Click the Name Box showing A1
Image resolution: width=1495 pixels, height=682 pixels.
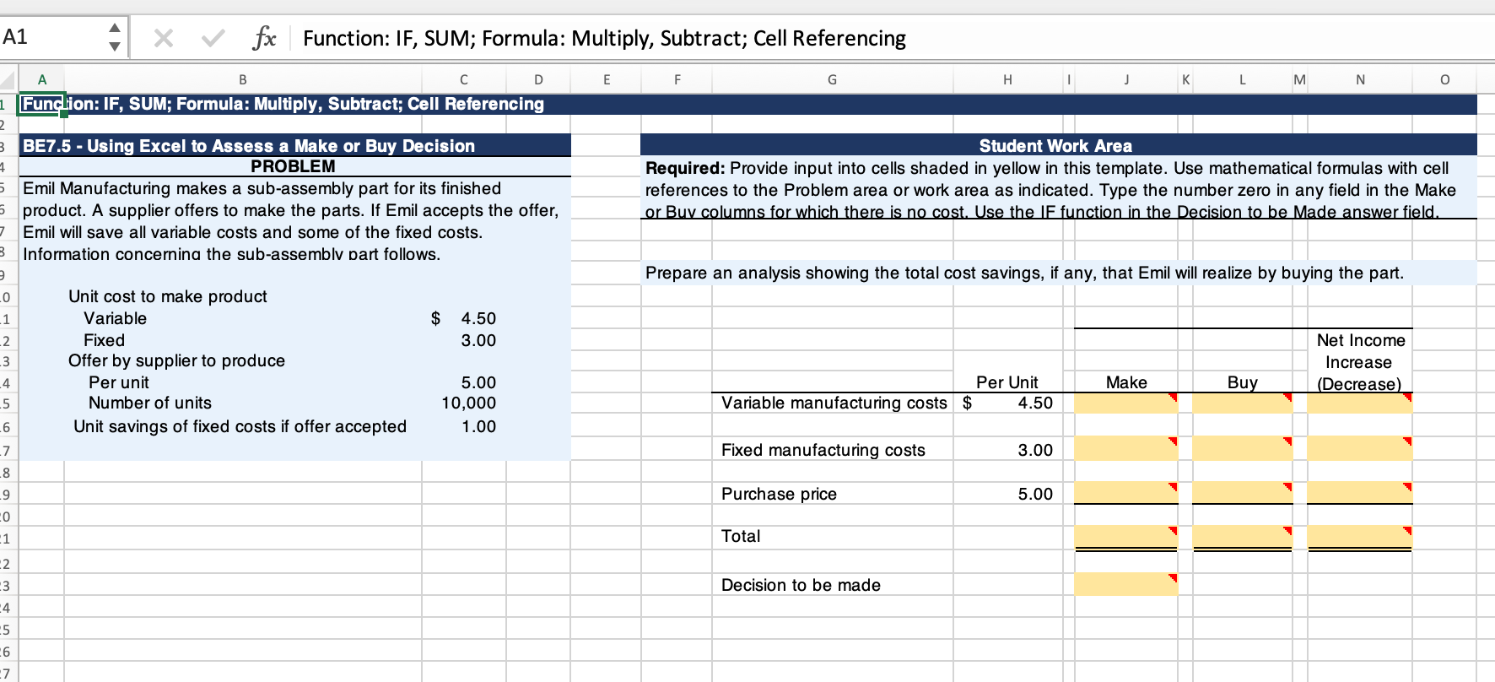pos(52,37)
